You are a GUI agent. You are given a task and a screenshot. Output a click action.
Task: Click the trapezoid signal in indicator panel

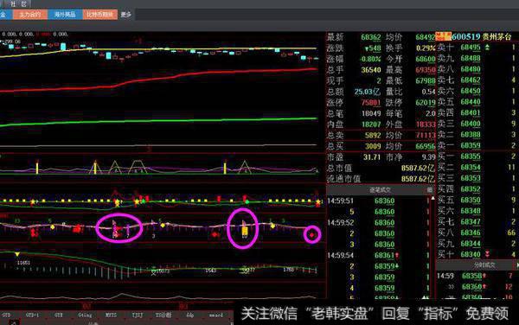[x=138, y=167]
